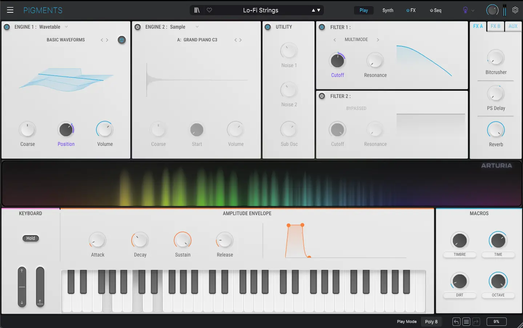Click the wavetable view icon near Basic Waveforms
523x328 pixels.
(x=122, y=40)
